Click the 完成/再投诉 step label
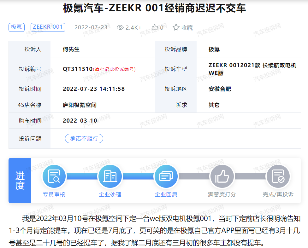This screenshot has height=248, width=308. click(x=278, y=194)
